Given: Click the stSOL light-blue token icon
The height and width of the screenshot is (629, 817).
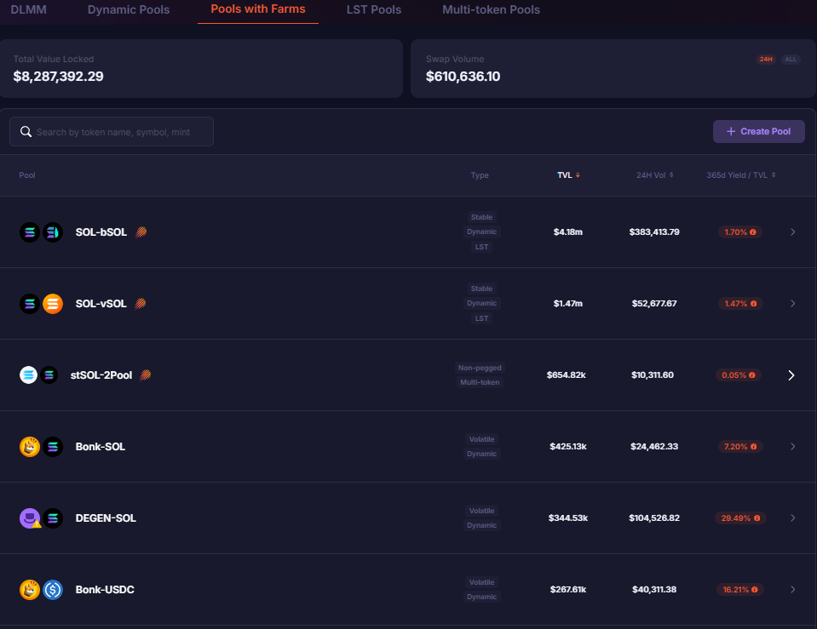Looking at the screenshot, I should [29, 375].
